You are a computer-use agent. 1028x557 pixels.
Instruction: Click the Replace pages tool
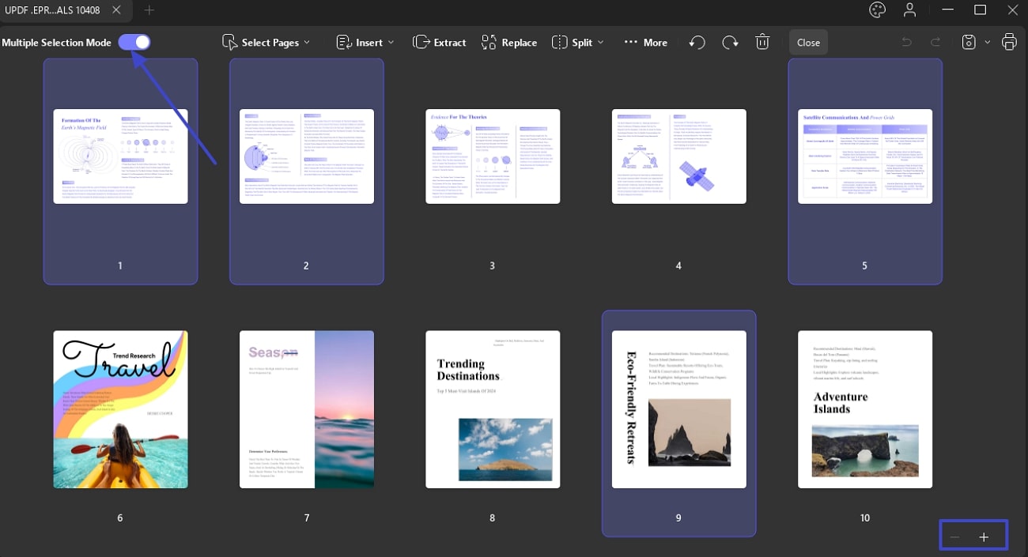(x=509, y=43)
